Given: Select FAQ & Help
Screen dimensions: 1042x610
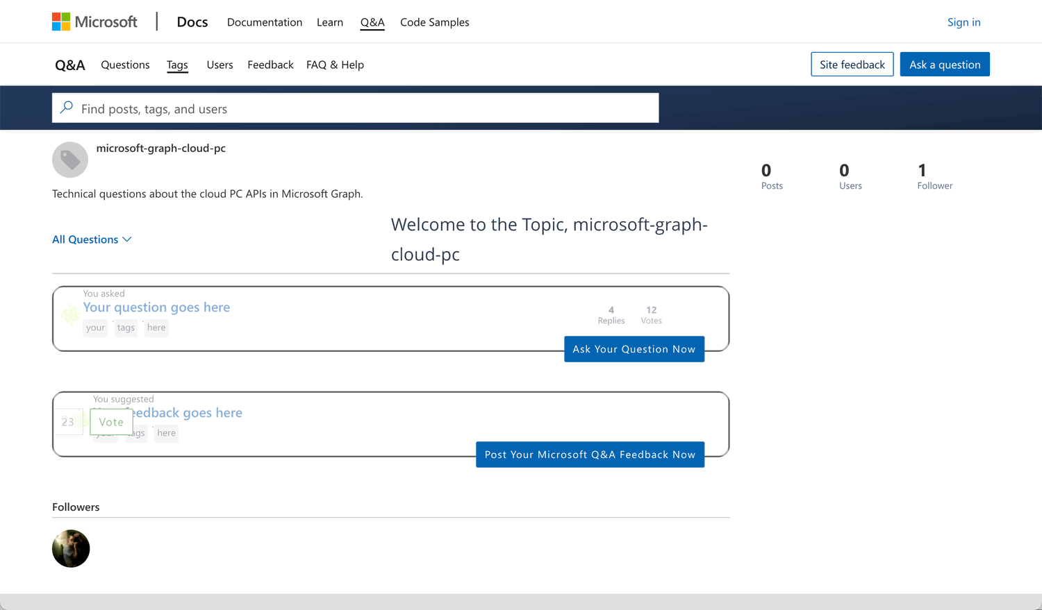Looking at the screenshot, I should (335, 65).
